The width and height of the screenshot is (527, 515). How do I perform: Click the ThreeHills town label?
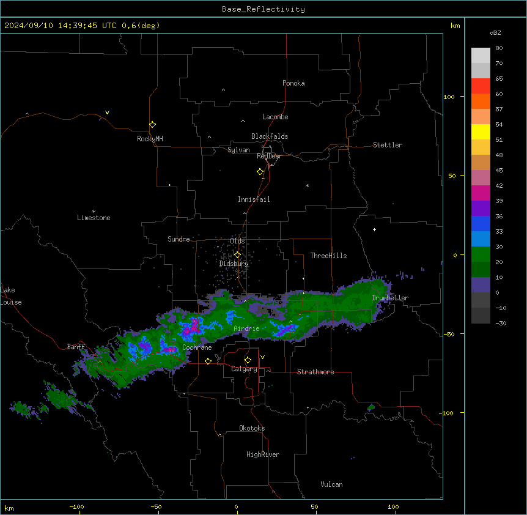[328, 256]
